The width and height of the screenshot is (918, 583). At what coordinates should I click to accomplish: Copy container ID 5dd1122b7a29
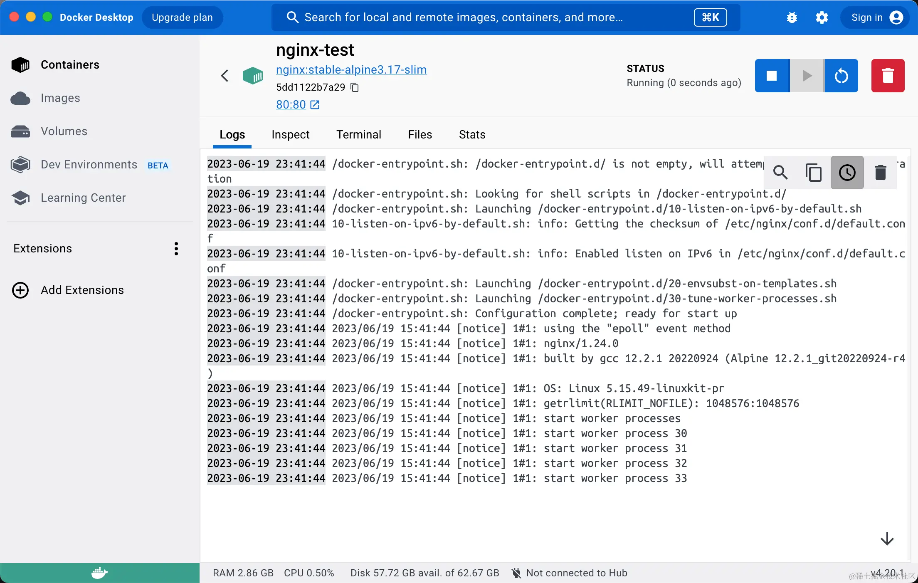click(x=355, y=87)
